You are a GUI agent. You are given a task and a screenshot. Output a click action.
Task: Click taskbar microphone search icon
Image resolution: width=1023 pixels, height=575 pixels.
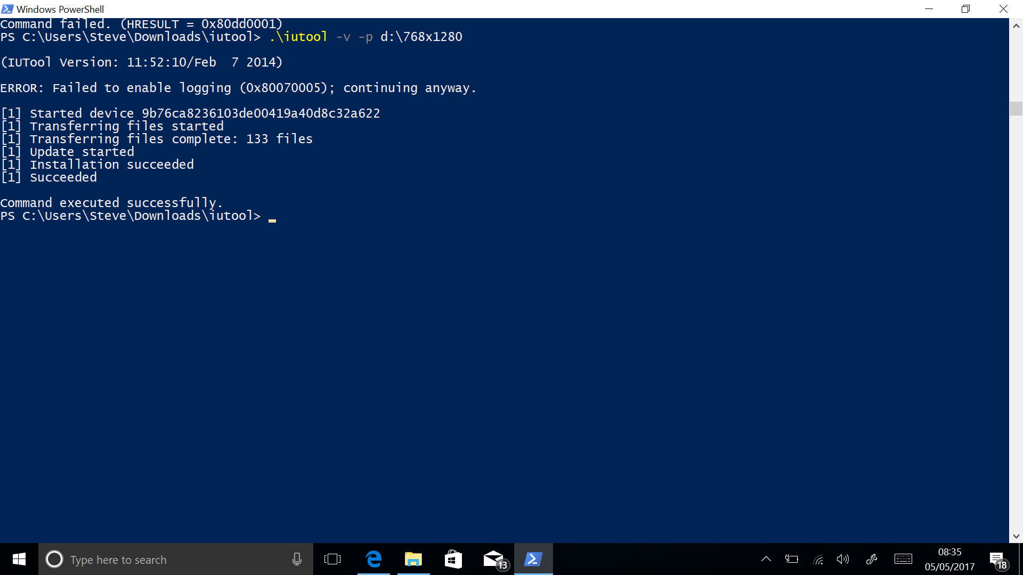coord(295,559)
